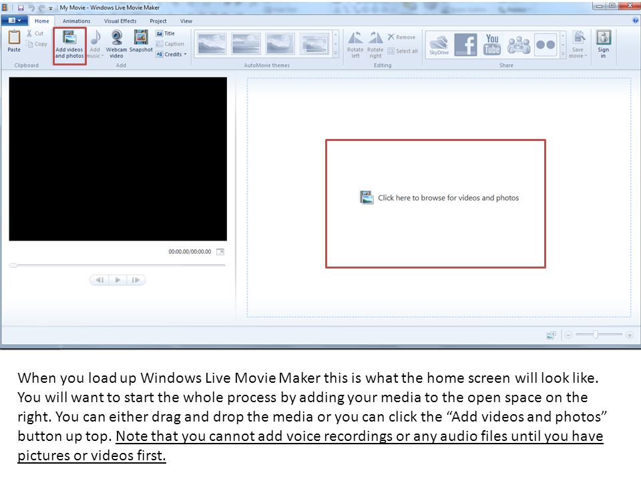
Task: Select the second AutoMovie theme thumbnail
Action: (x=246, y=44)
